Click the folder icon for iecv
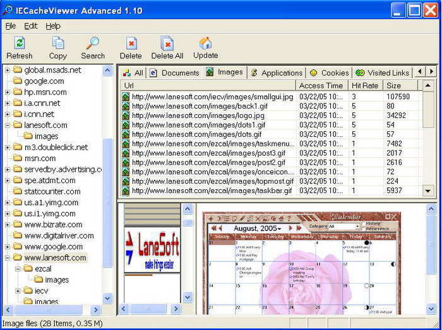Viewport: 442px width, 330px height. (28, 290)
